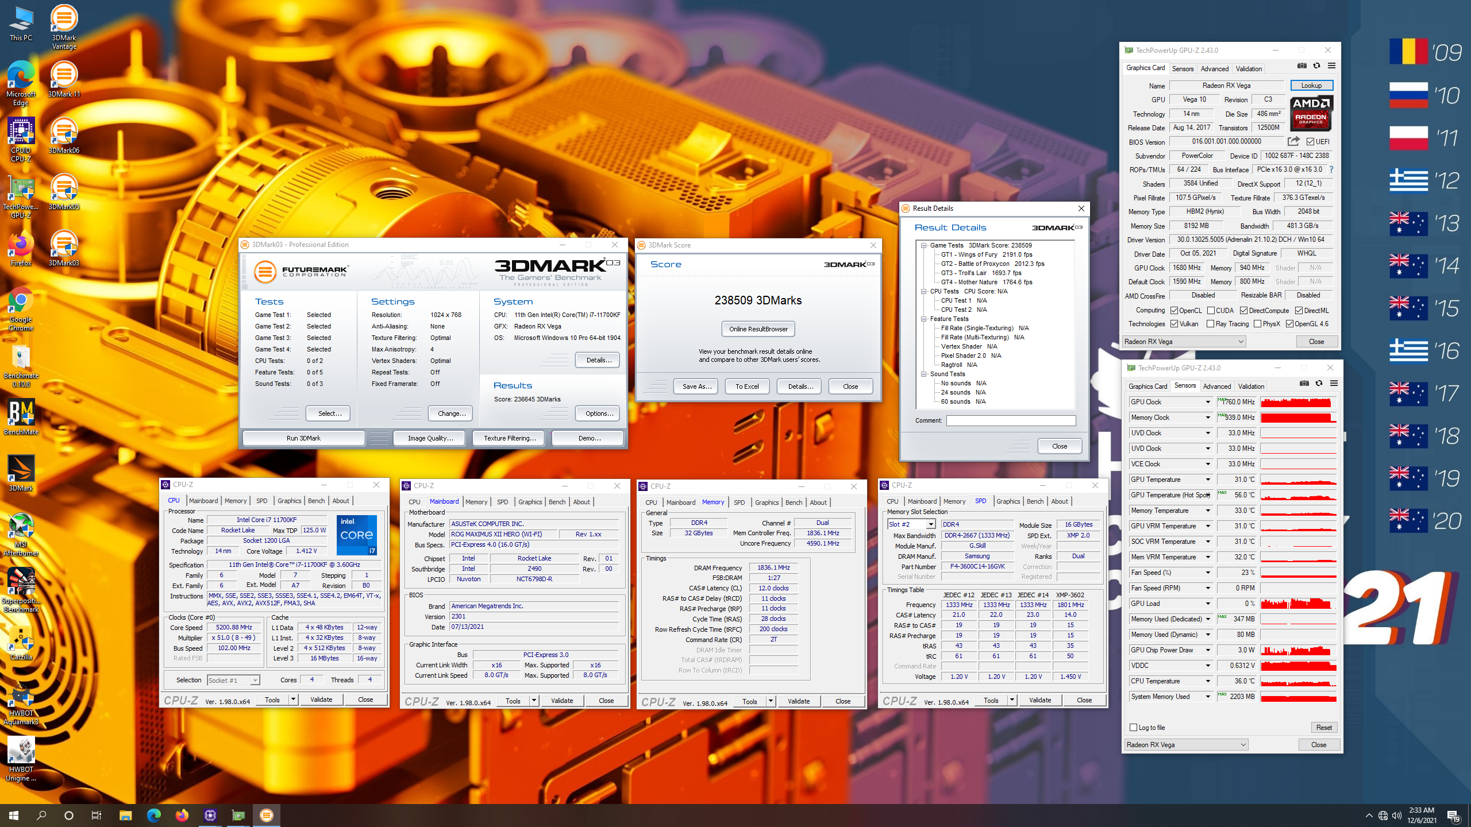The image size is (1471, 827).
Task: Toggle the CUDA checkbox in GPU-Z
Action: [x=1211, y=311]
